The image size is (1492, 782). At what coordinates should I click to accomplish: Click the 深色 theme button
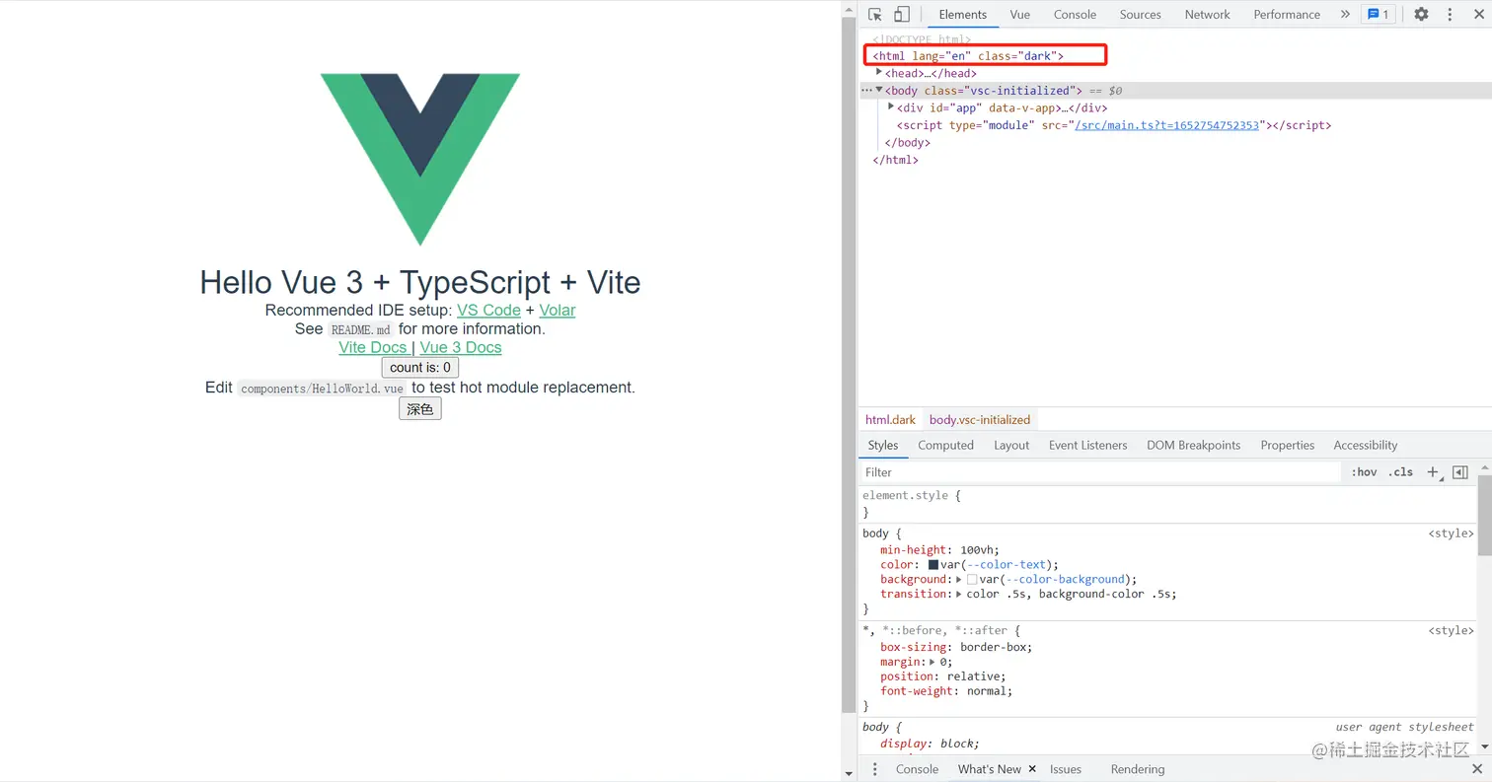(420, 409)
